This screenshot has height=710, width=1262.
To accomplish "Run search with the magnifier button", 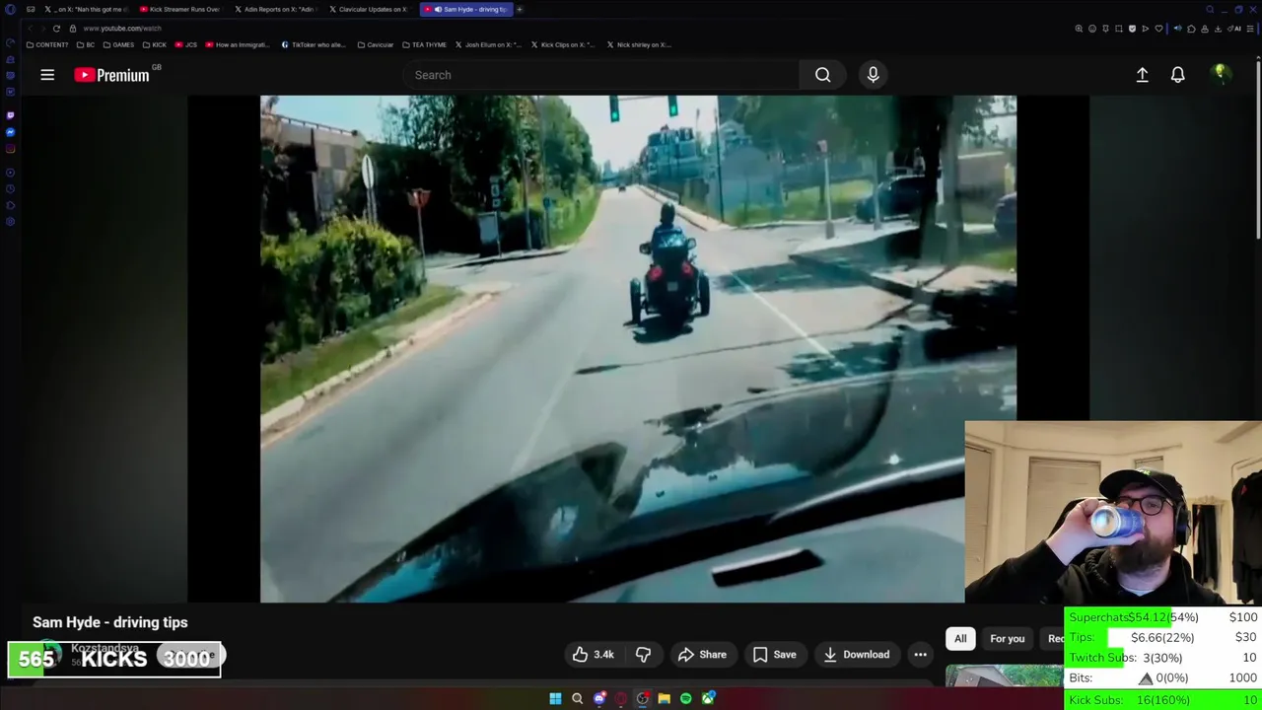I will pyautogui.click(x=822, y=75).
